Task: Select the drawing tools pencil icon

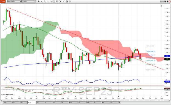Action: click(x=42, y=1)
